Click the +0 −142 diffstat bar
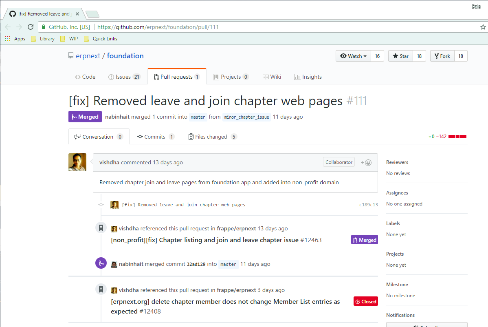488x327 pixels. tap(448, 137)
